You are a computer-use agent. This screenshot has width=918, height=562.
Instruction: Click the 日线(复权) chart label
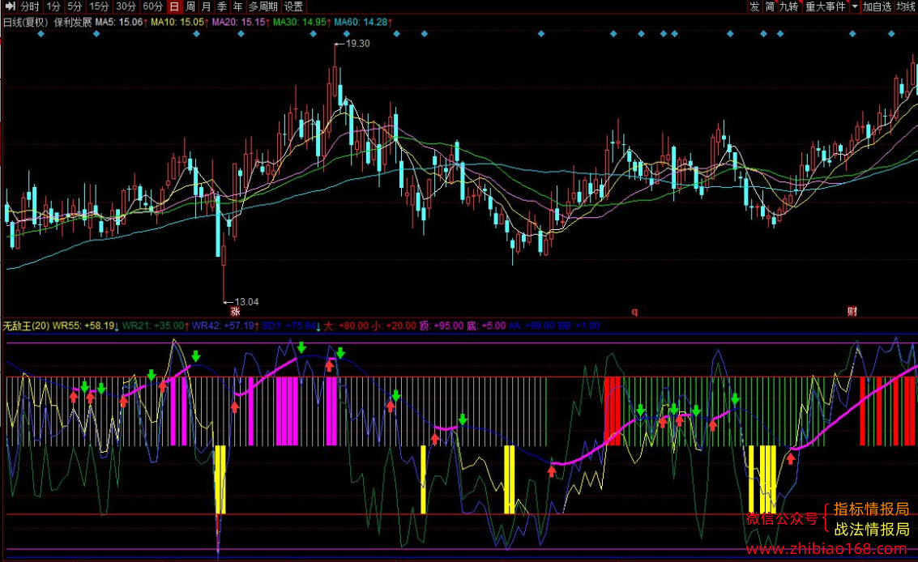[x=26, y=22]
